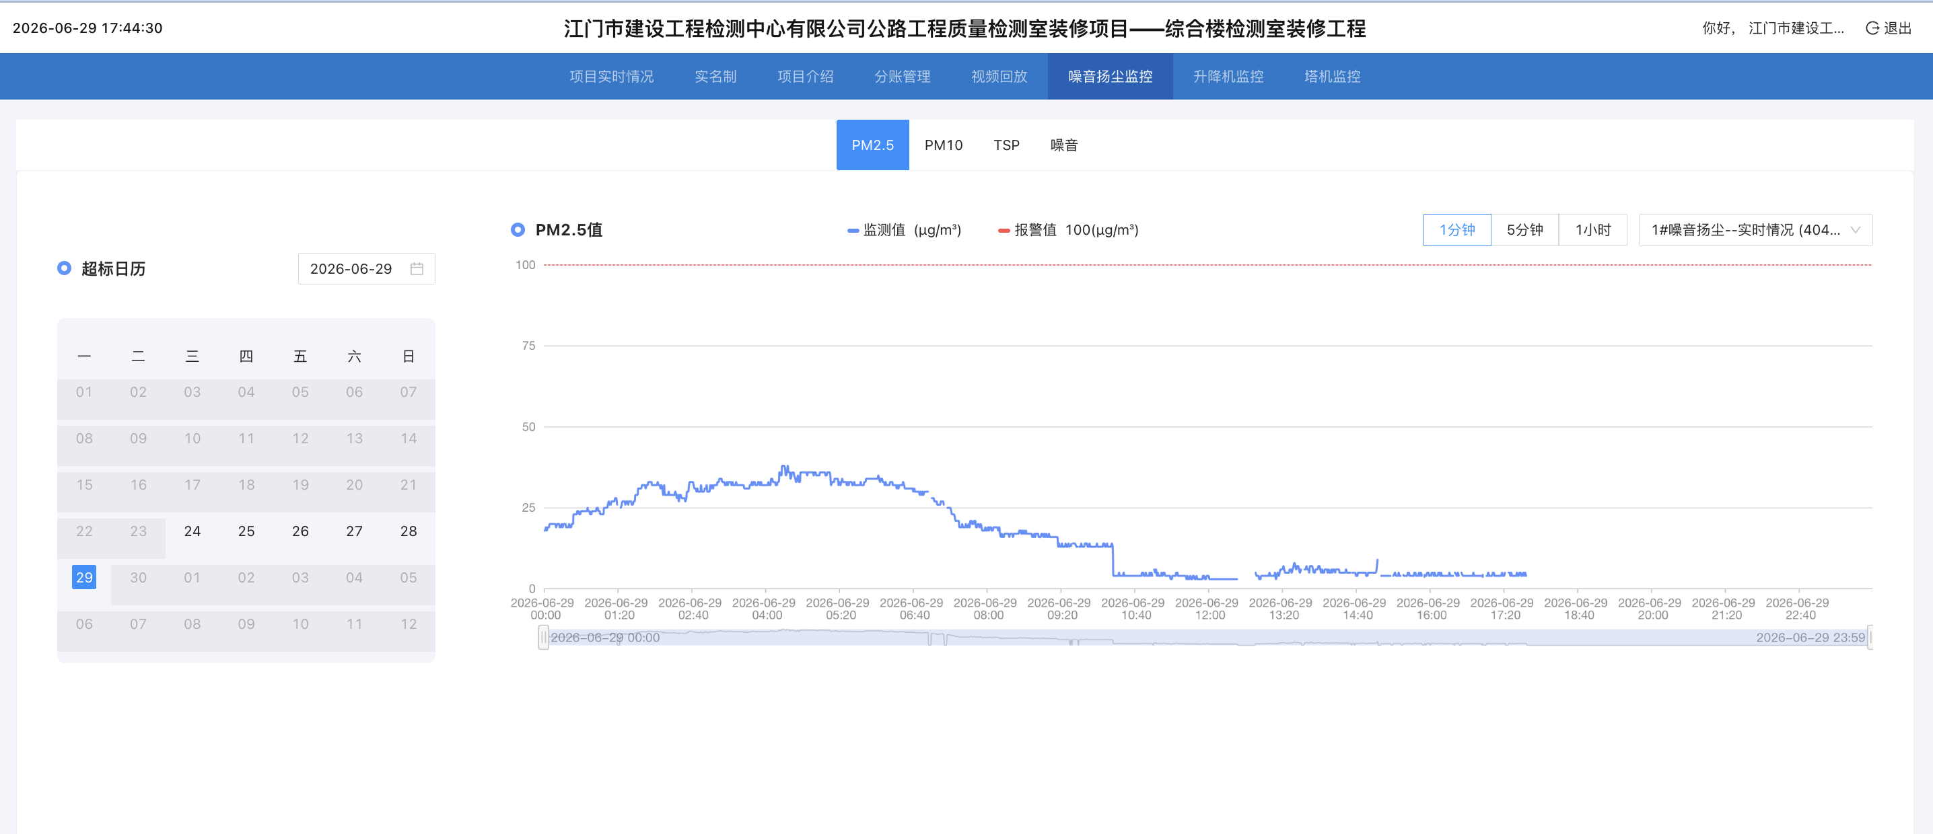Switch to the 噪音 tab
The width and height of the screenshot is (1933, 834).
point(1063,145)
